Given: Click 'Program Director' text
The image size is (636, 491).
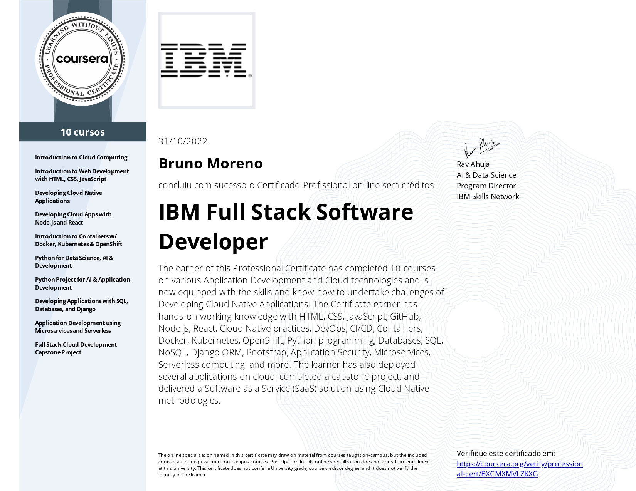Looking at the screenshot, I should coord(486,186).
